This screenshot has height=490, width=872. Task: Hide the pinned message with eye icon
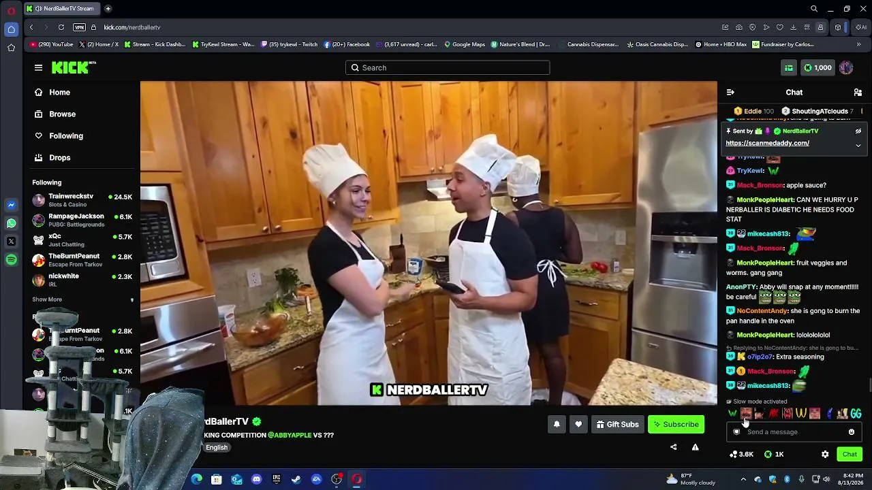coord(858,131)
